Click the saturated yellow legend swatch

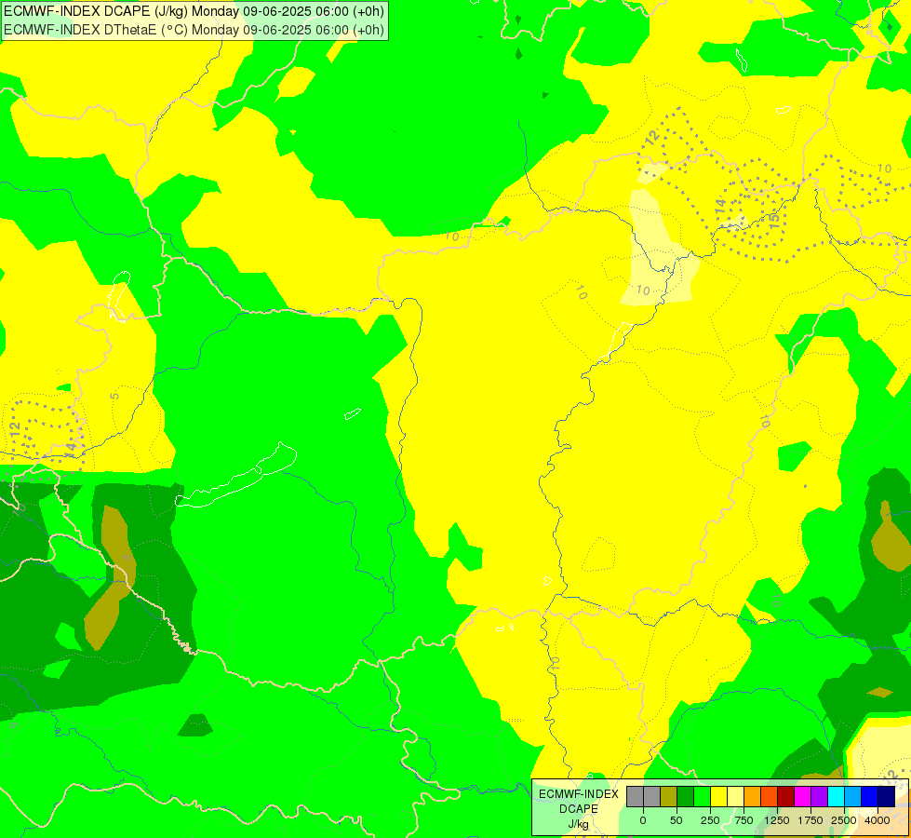718,797
